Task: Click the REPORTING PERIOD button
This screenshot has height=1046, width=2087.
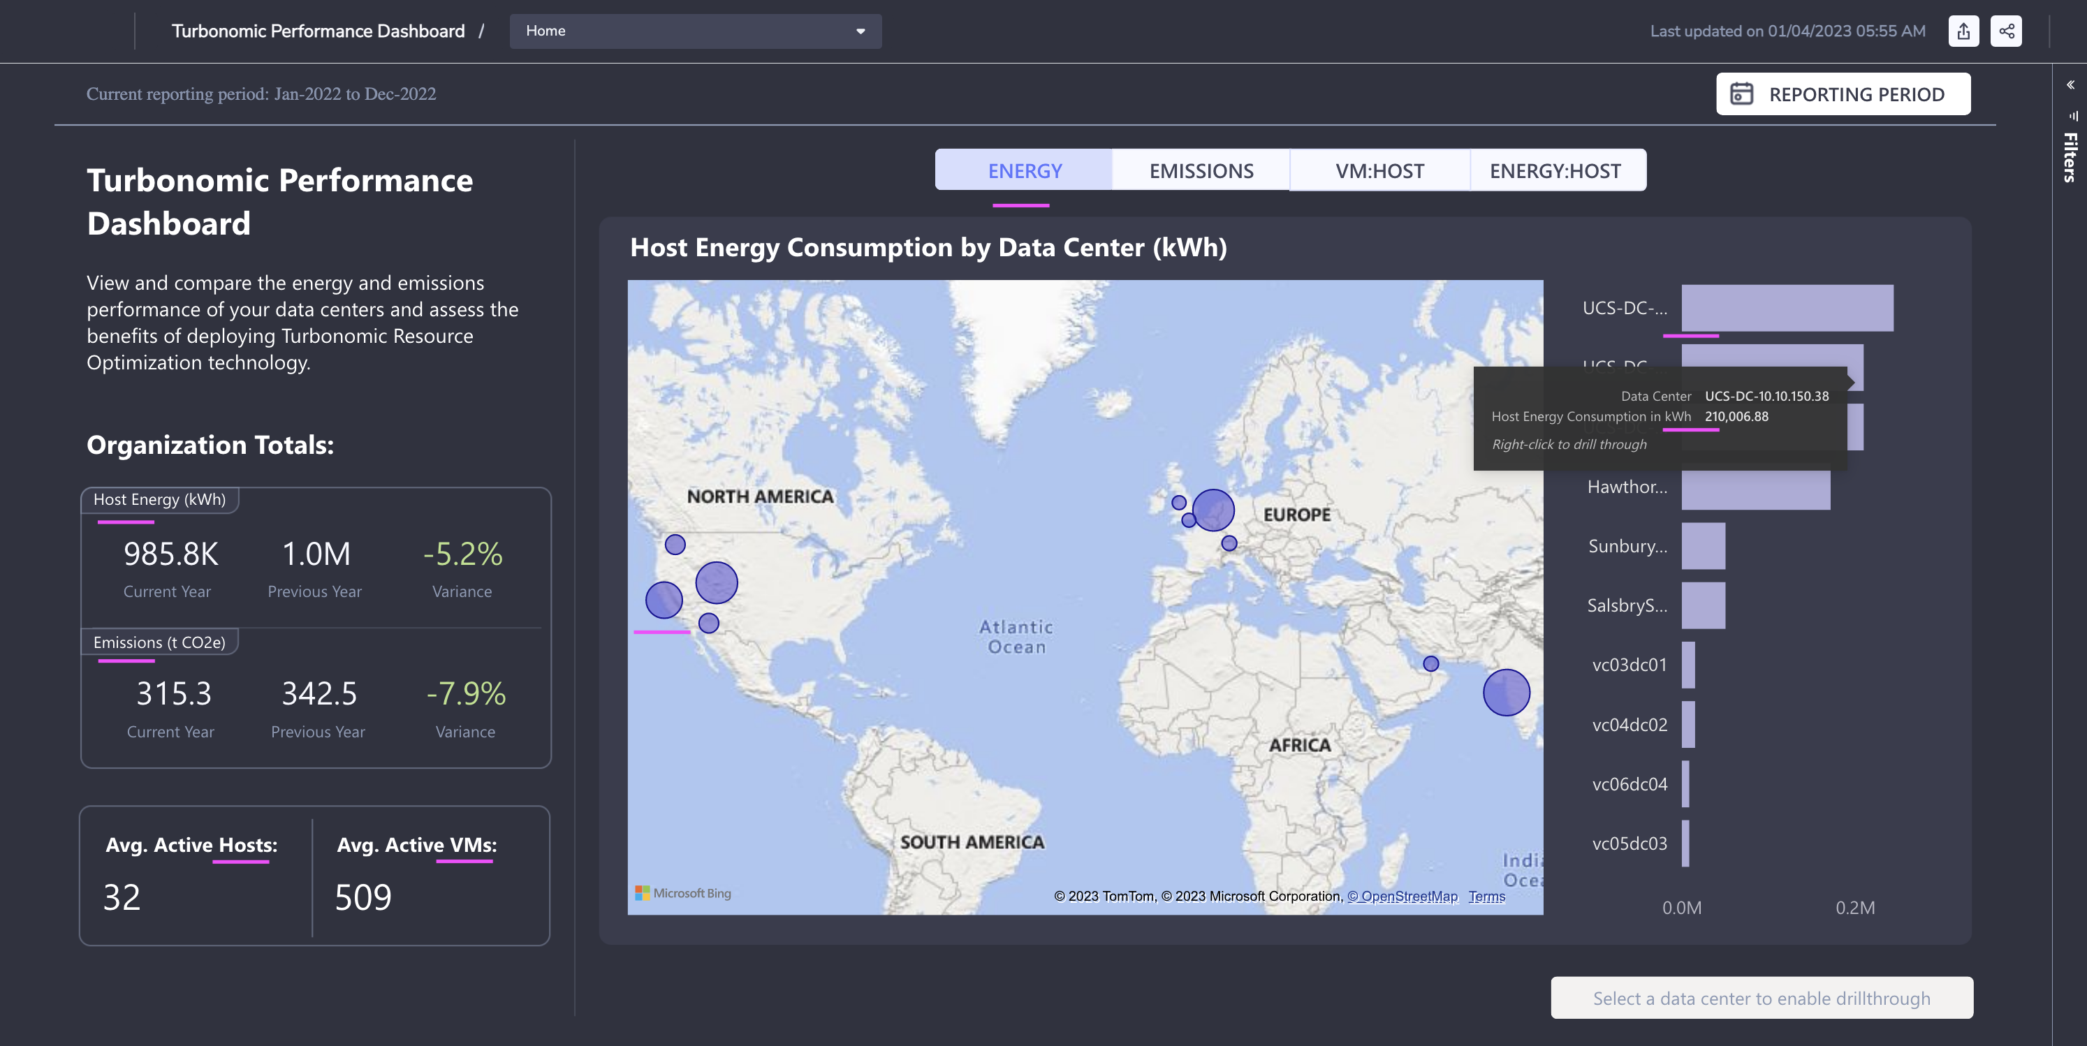Action: (x=1843, y=94)
